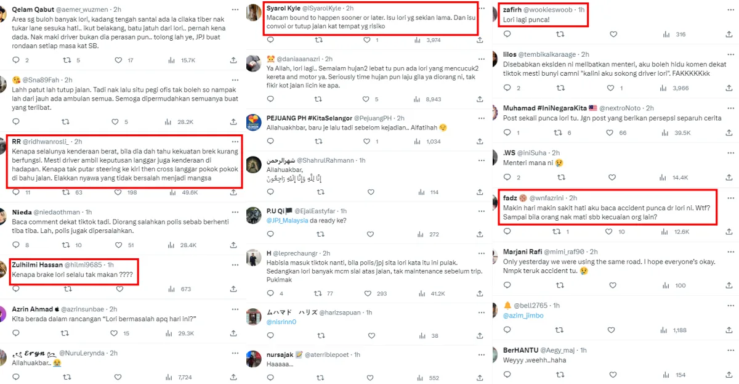Open the @JPJ_Malaysia mention link
Image resolution: width=739 pixels, height=384 pixels.
point(289,220)
